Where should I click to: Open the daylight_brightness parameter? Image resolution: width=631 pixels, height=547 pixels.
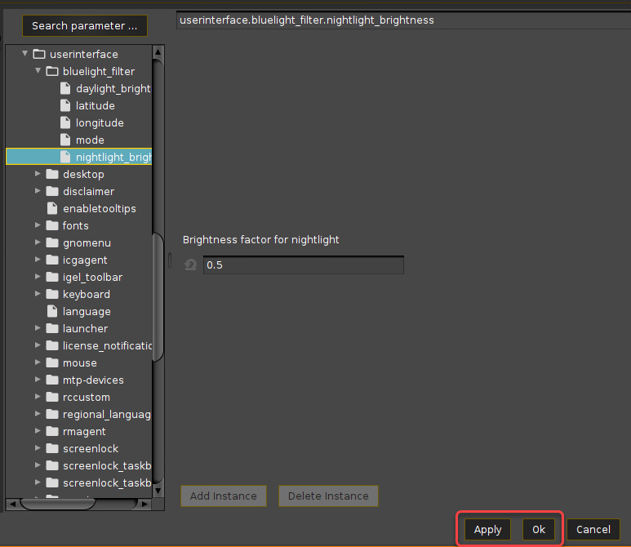tap(113, 89)
